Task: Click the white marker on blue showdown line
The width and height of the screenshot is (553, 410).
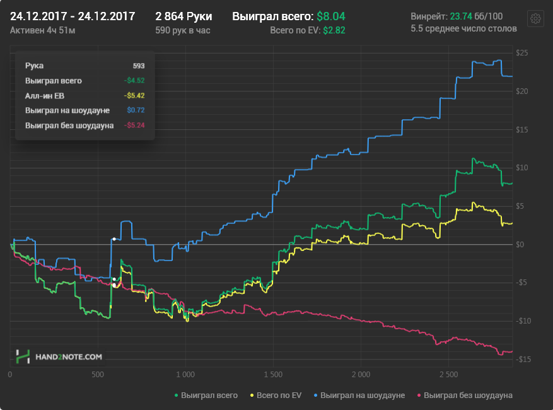Action: (114, 239)
